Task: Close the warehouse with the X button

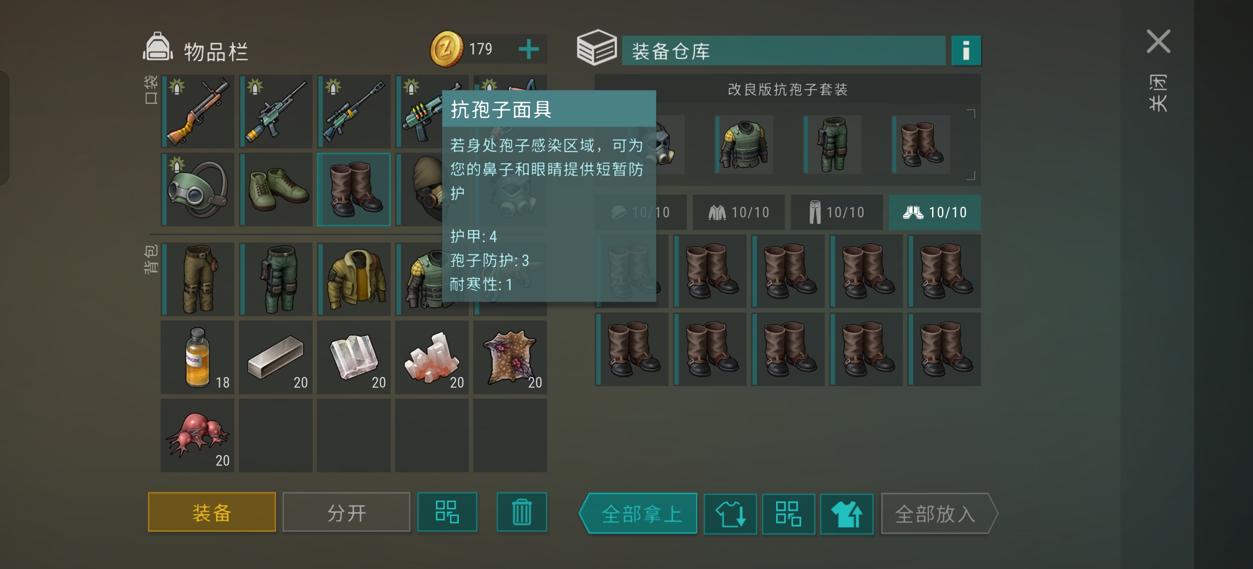Action: [1158, 41]
